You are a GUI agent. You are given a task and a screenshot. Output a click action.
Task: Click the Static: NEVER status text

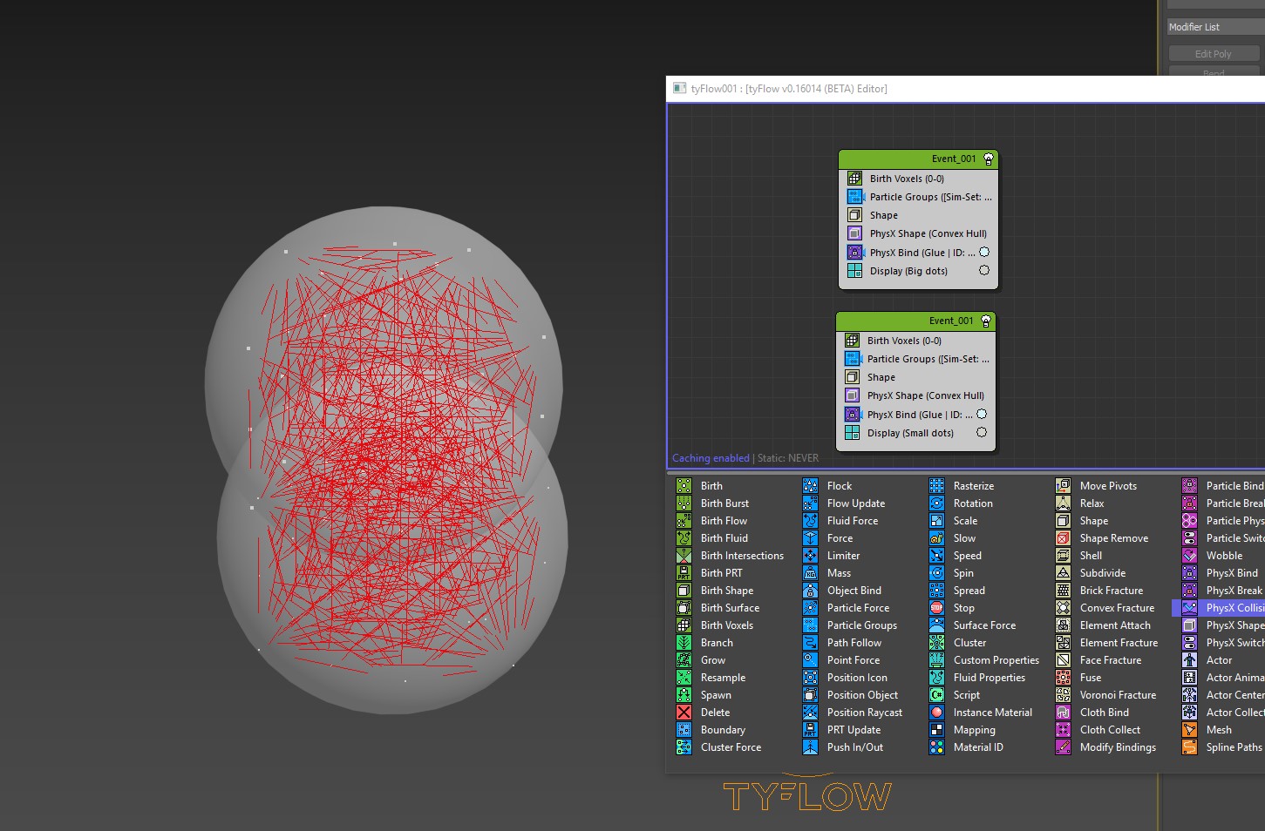click(x=788, y=458)
